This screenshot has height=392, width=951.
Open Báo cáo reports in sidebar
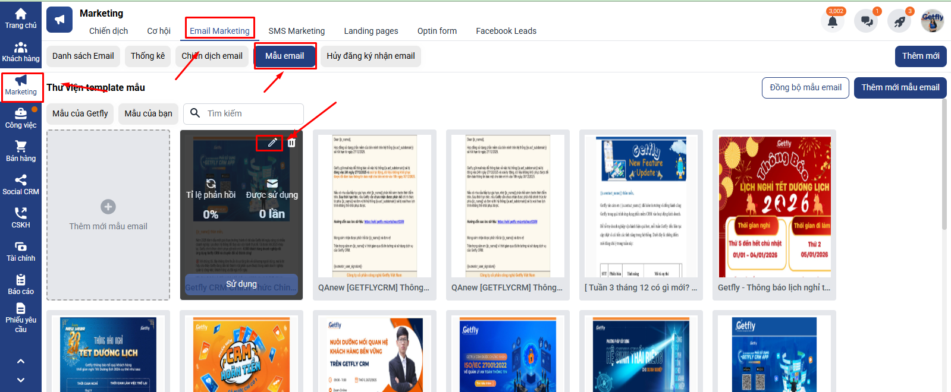point(21,284)
